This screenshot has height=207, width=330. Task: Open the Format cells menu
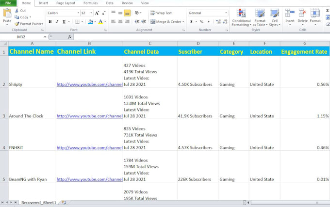tap(315, 17)
